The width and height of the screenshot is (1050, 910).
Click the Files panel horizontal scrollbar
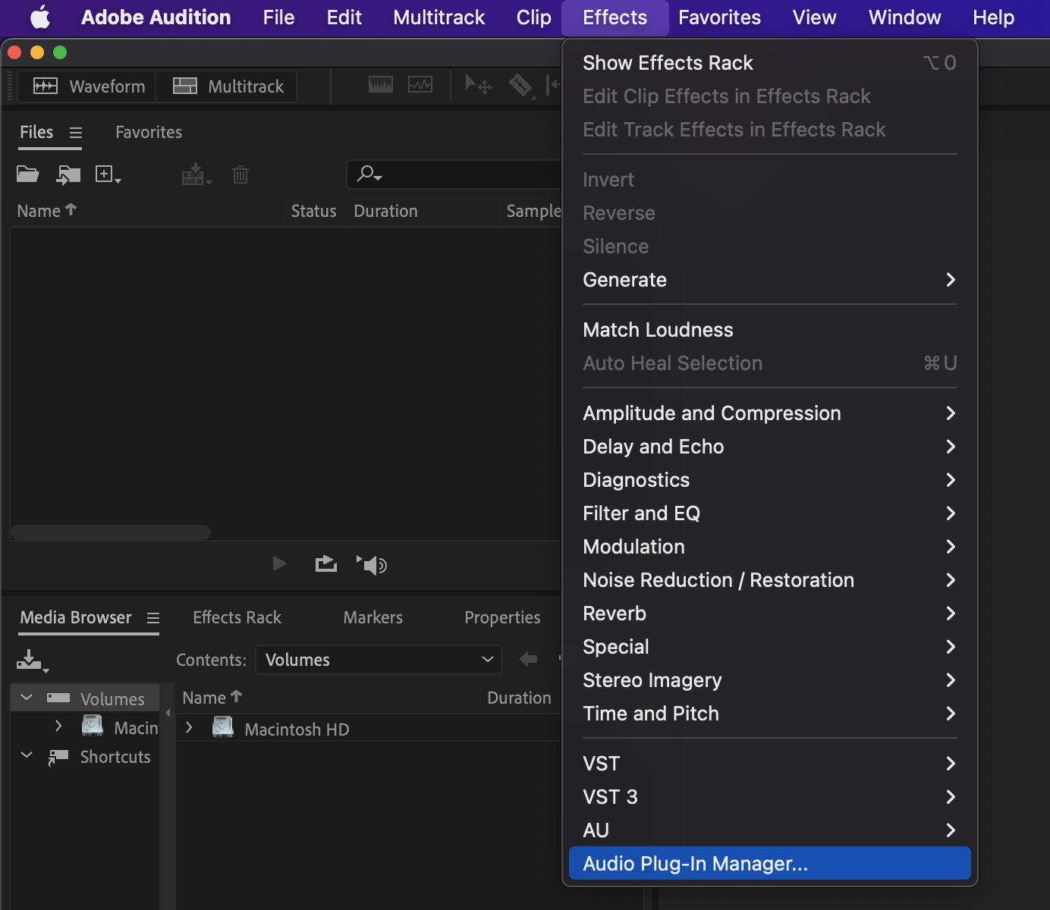click(111, 532)
